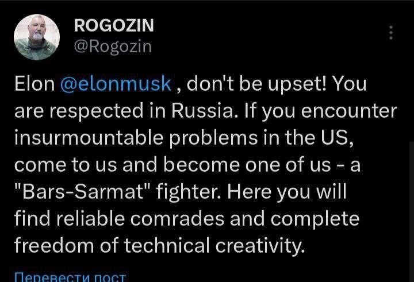Click the "don't be upset!" phrase

[x=257, y=84]
